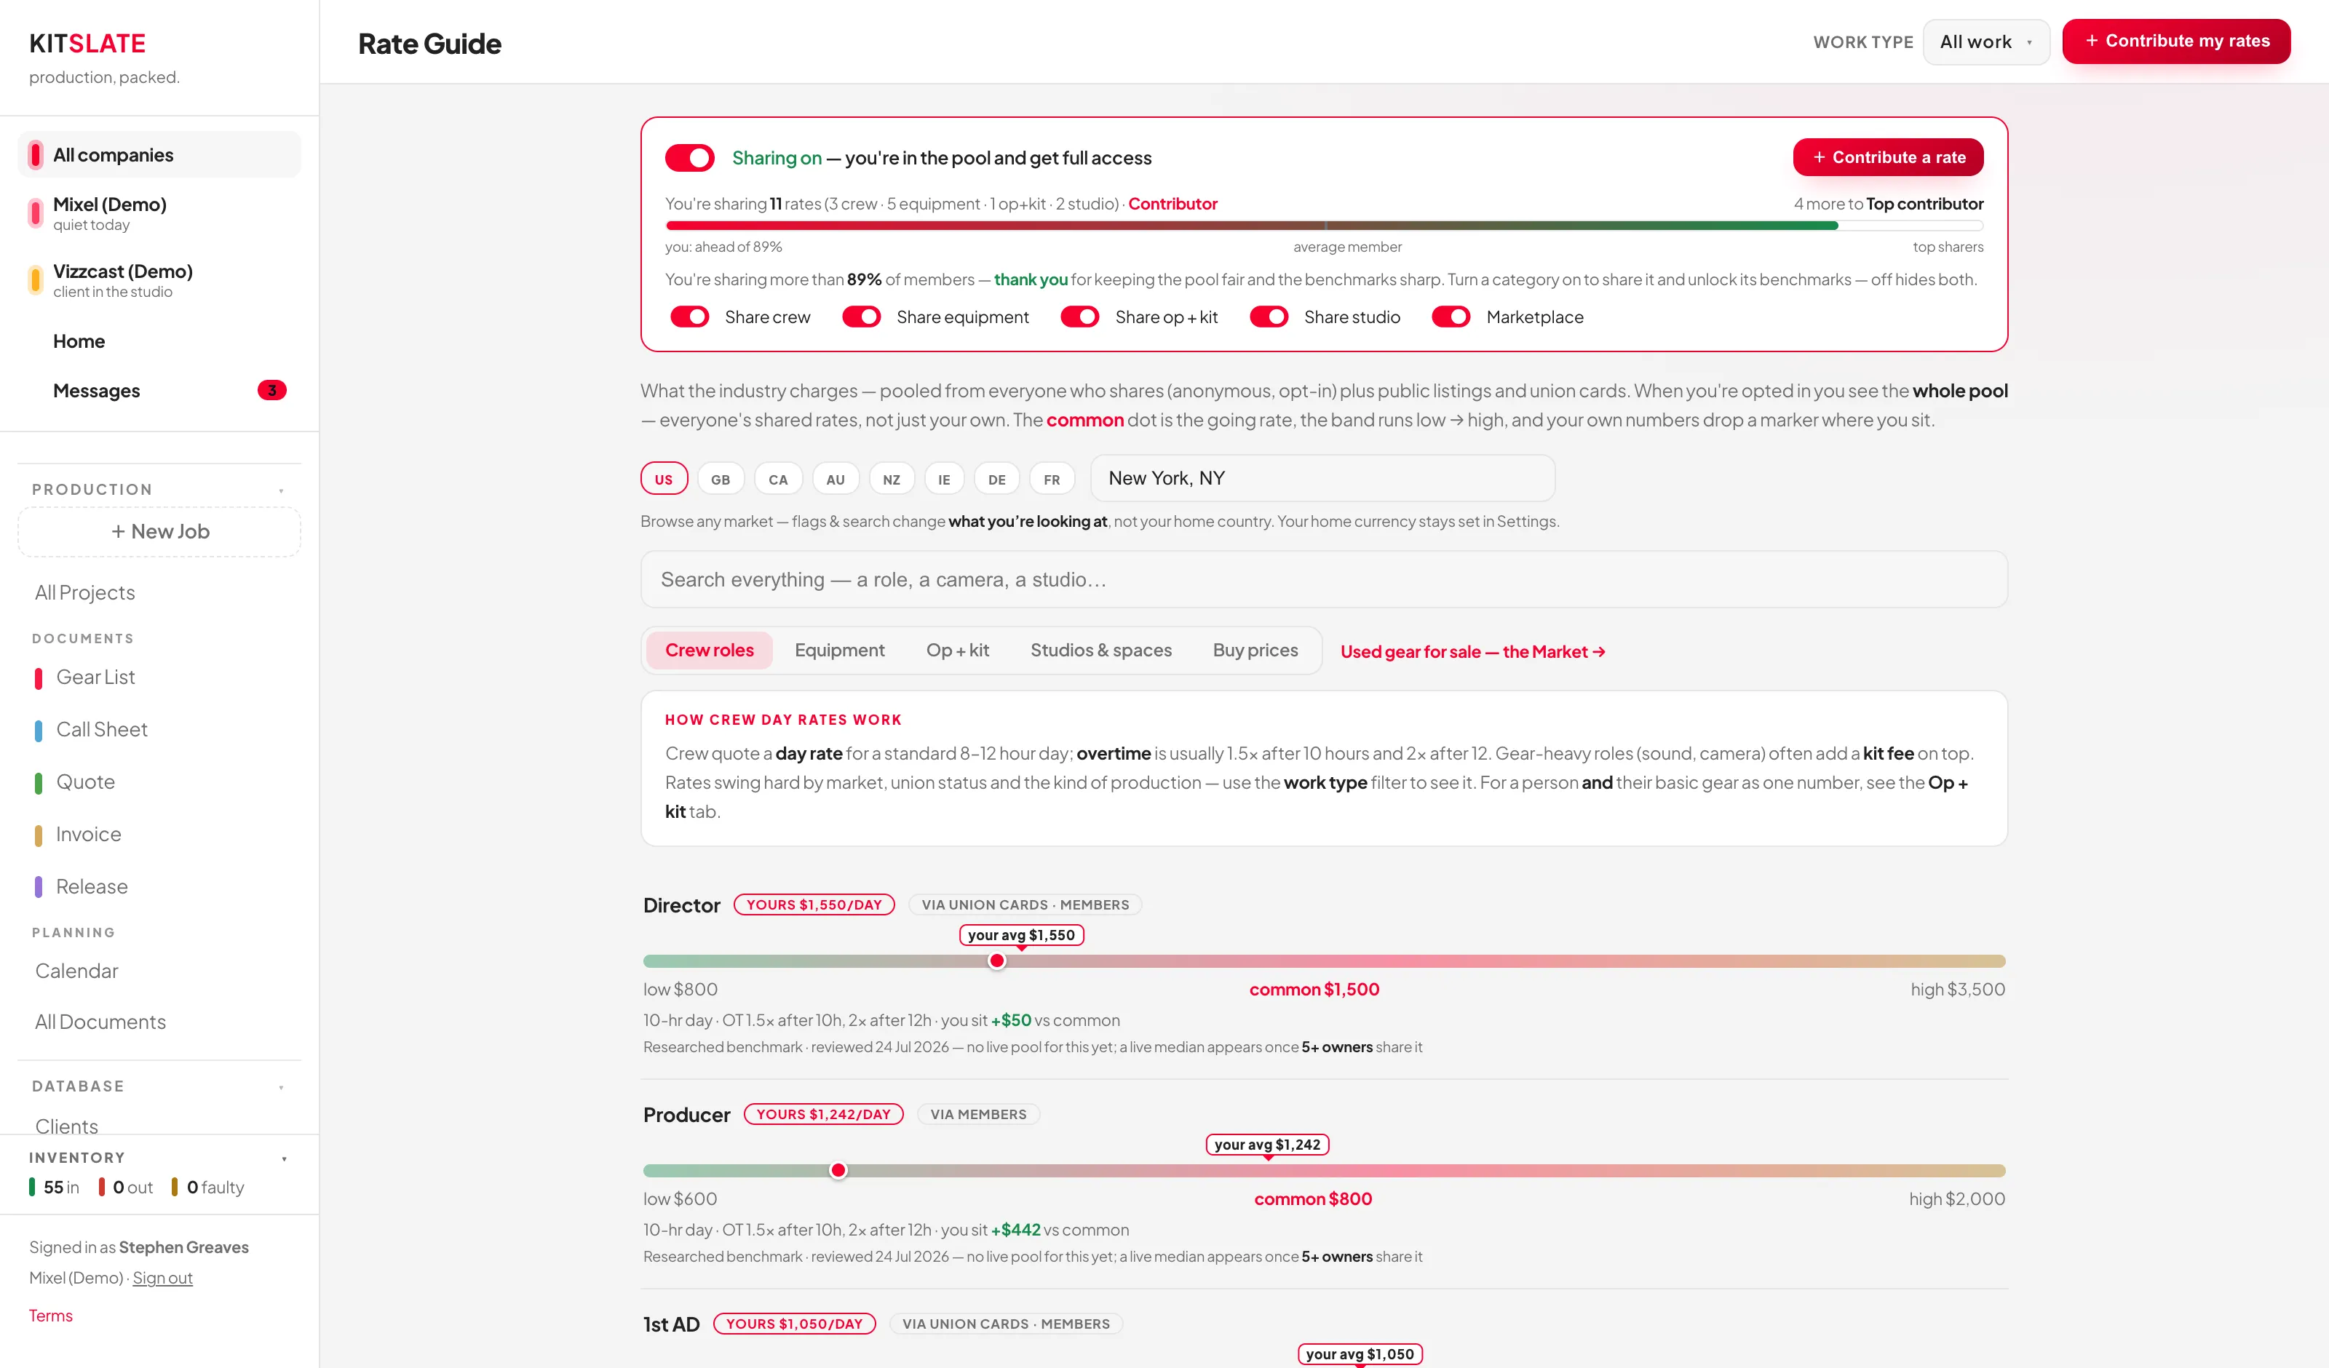Click the red Messages unread badge
This screenshot has height=1368, width=2329.
click(x=271, y=390)
